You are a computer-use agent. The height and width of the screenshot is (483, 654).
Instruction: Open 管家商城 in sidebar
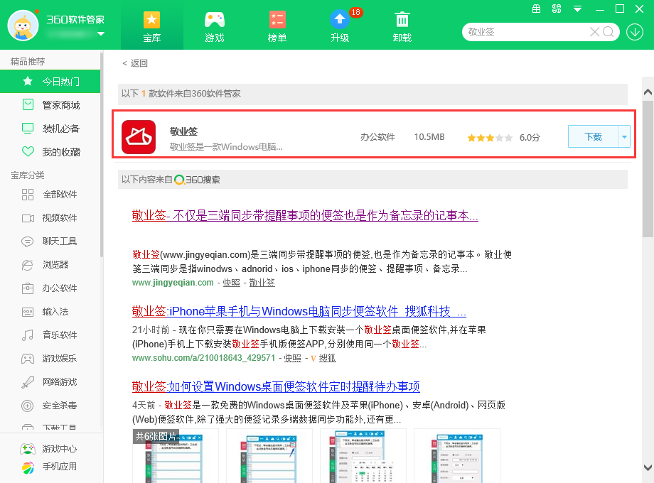(50, 105)
